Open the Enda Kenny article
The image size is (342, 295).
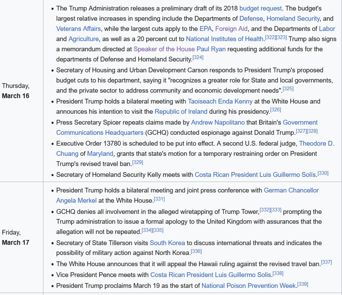(x=235, y=102)
